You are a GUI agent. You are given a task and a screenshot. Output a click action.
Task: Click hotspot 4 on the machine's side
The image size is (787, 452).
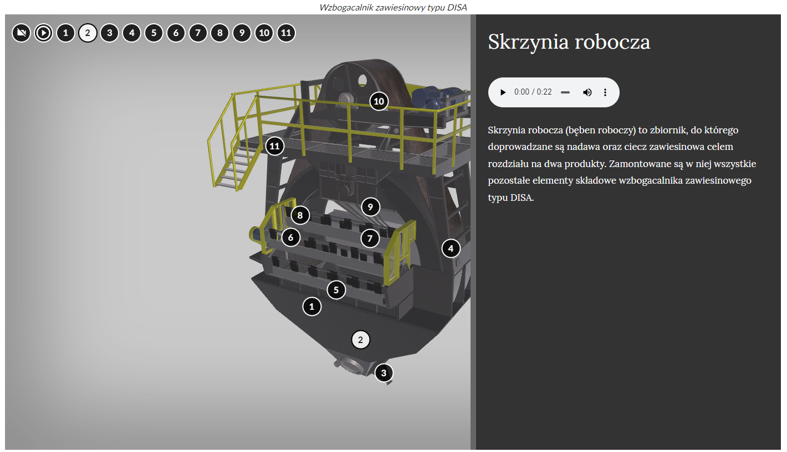pos(451,249)
